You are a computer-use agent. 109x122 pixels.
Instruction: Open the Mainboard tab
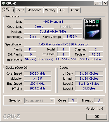(x=34, y=10)
